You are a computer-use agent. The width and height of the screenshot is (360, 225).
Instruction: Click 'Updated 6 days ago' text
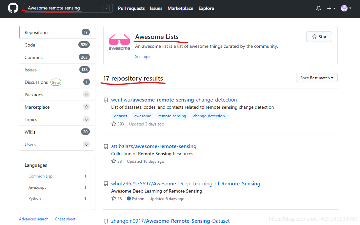pos(167,199)
